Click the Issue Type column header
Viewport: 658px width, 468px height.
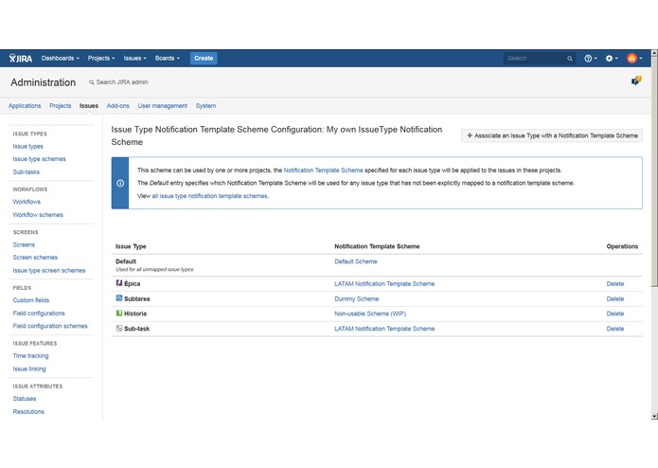(x=131, y=246)
